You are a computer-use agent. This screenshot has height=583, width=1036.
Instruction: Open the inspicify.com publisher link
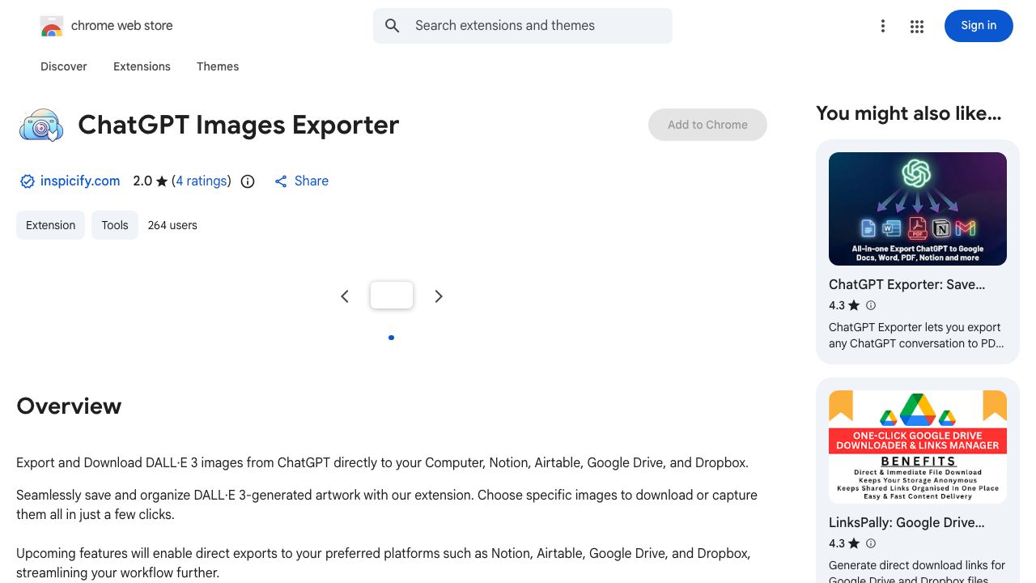80,181
